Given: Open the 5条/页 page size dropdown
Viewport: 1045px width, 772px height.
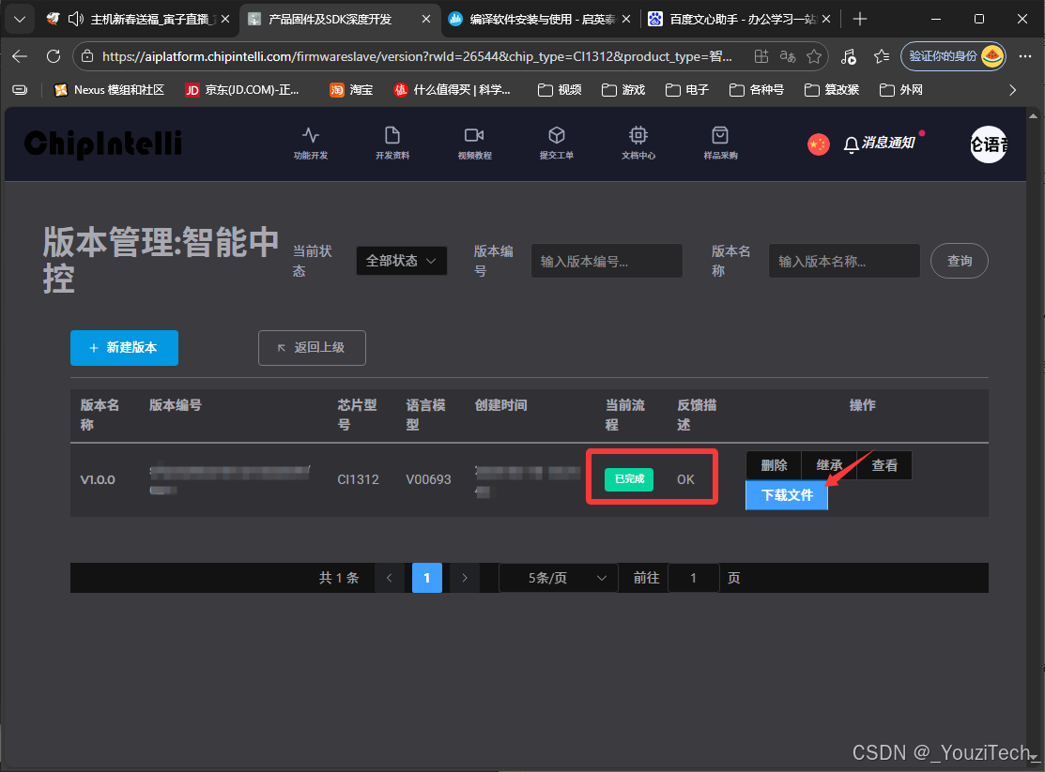Looking at the screenshot, I should (559, 578).
